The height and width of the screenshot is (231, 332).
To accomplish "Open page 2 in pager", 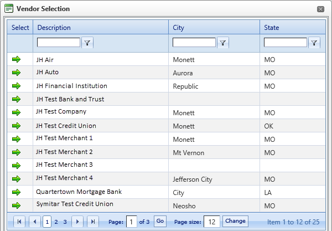I will (56, 222).
